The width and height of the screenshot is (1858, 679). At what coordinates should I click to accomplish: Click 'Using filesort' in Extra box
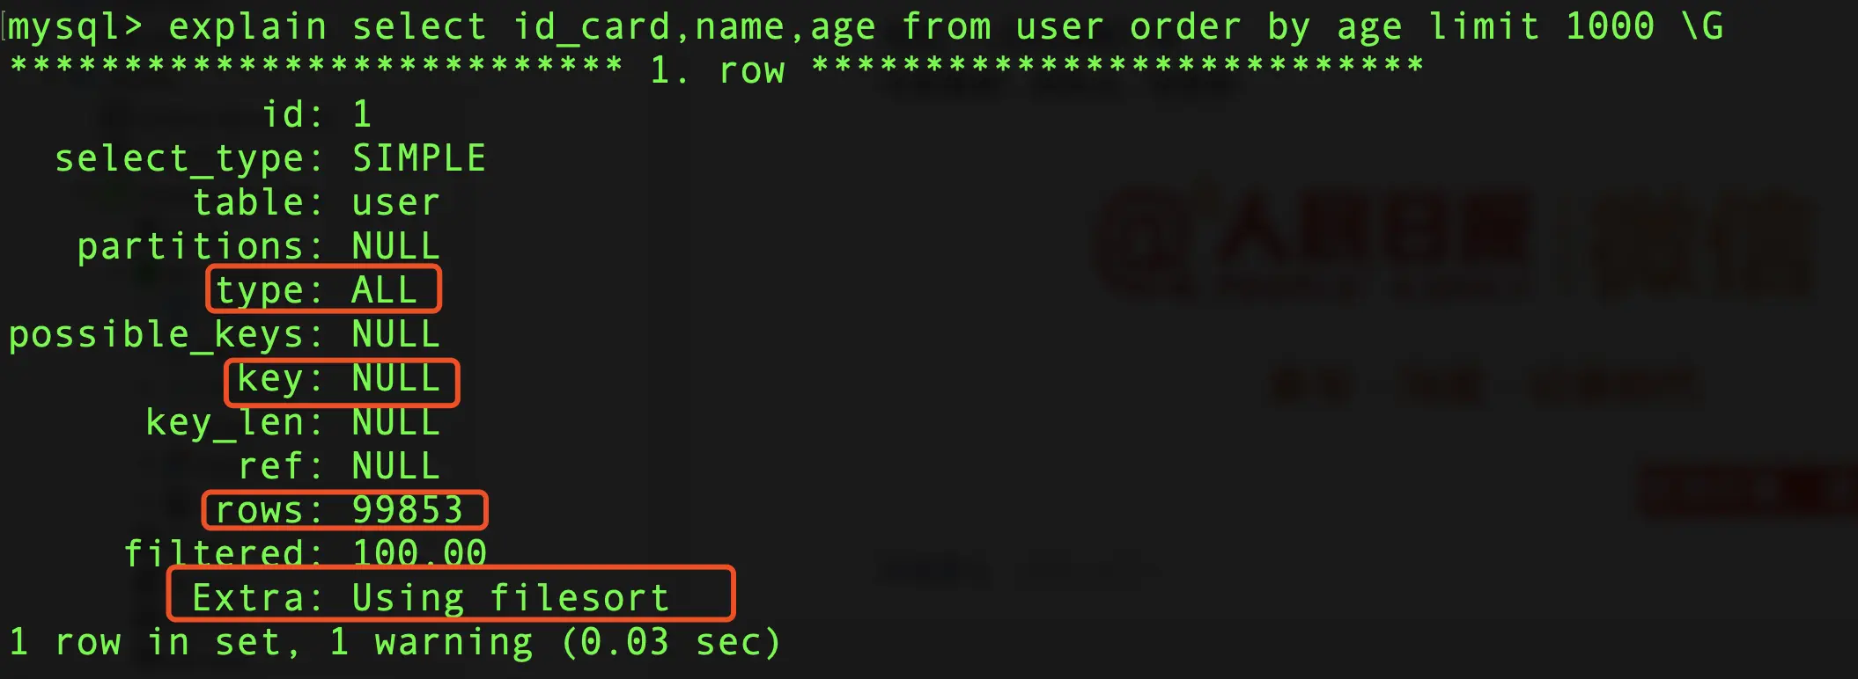[x=511, y=598]
